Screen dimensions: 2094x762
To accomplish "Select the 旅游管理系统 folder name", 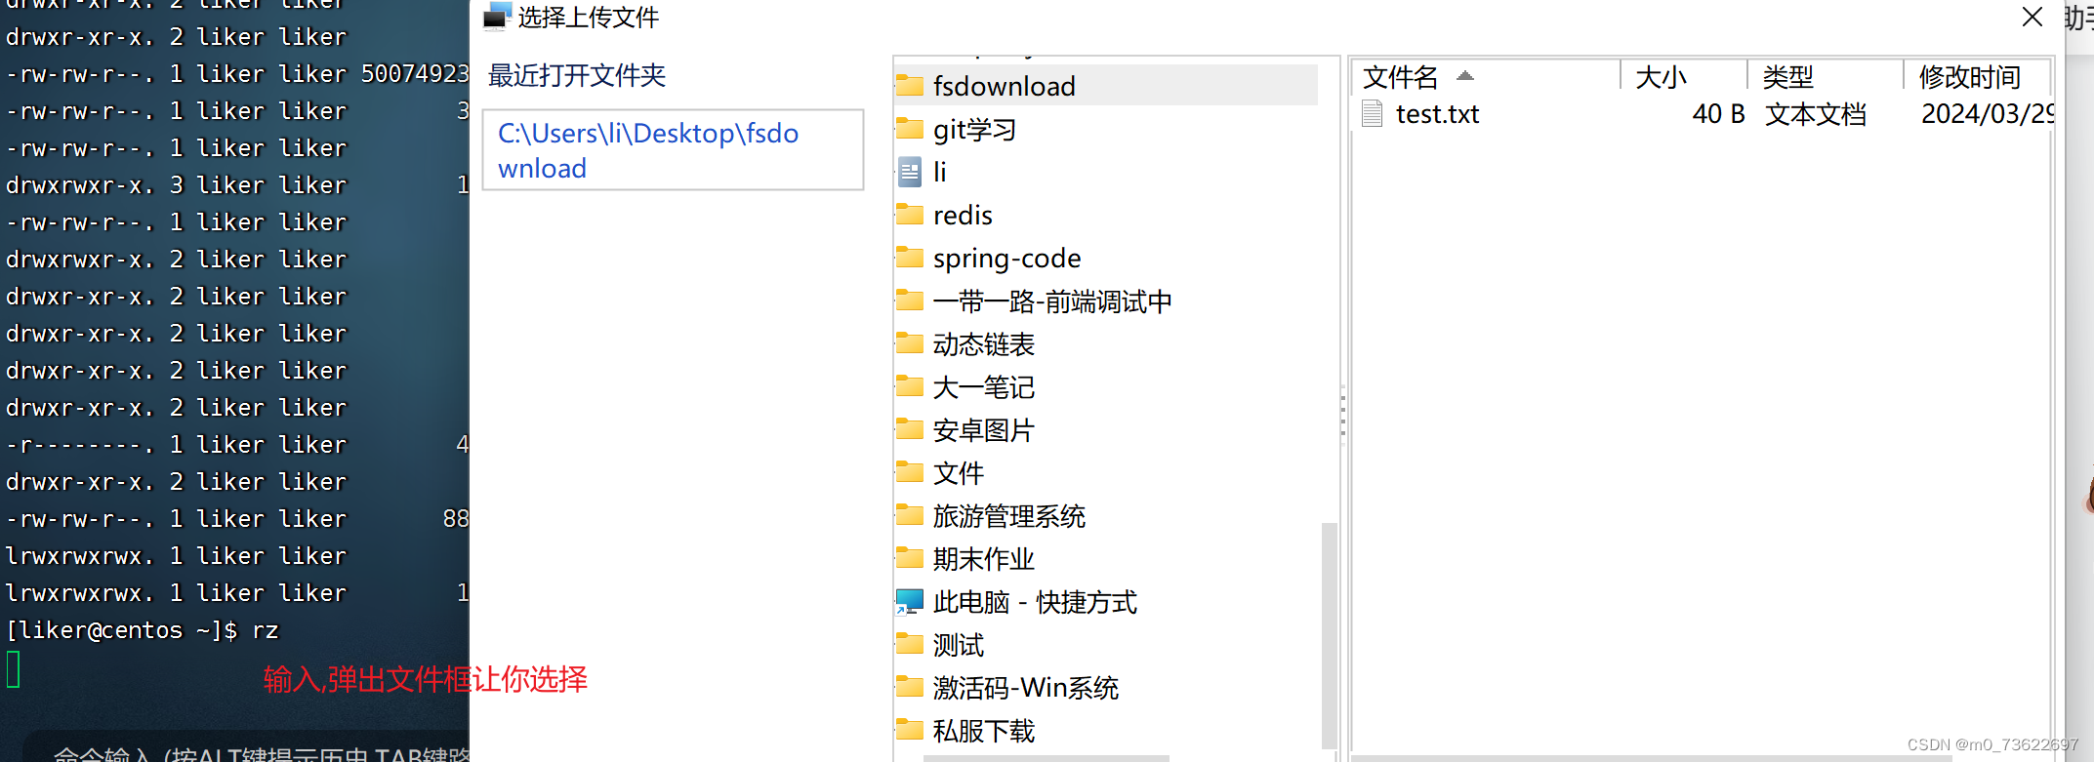I will click(x=1009, y=515).
